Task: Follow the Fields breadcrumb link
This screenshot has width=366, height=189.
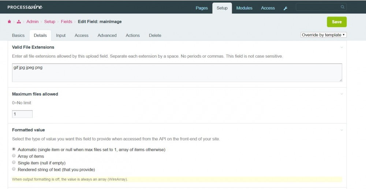Action: coord(66,22)
